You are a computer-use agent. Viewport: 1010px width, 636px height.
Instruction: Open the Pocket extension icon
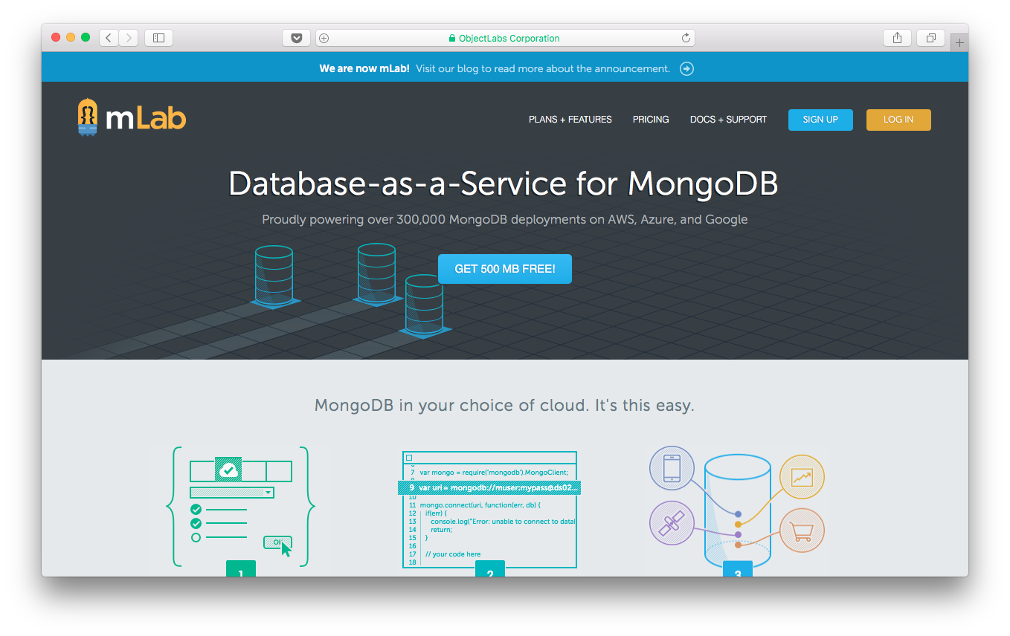(296, 38)
